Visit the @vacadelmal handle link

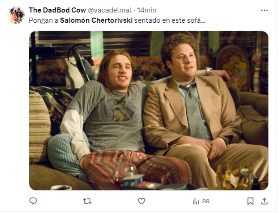(x=109, y=10)
